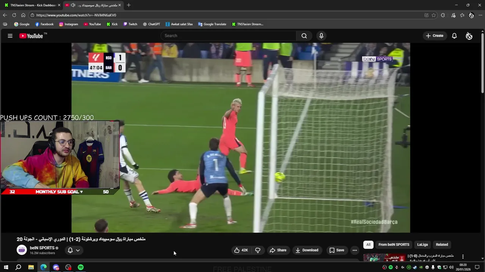Go back with the browser back arrow
This screenshot has height=272, width=485.
click(5, 15)
